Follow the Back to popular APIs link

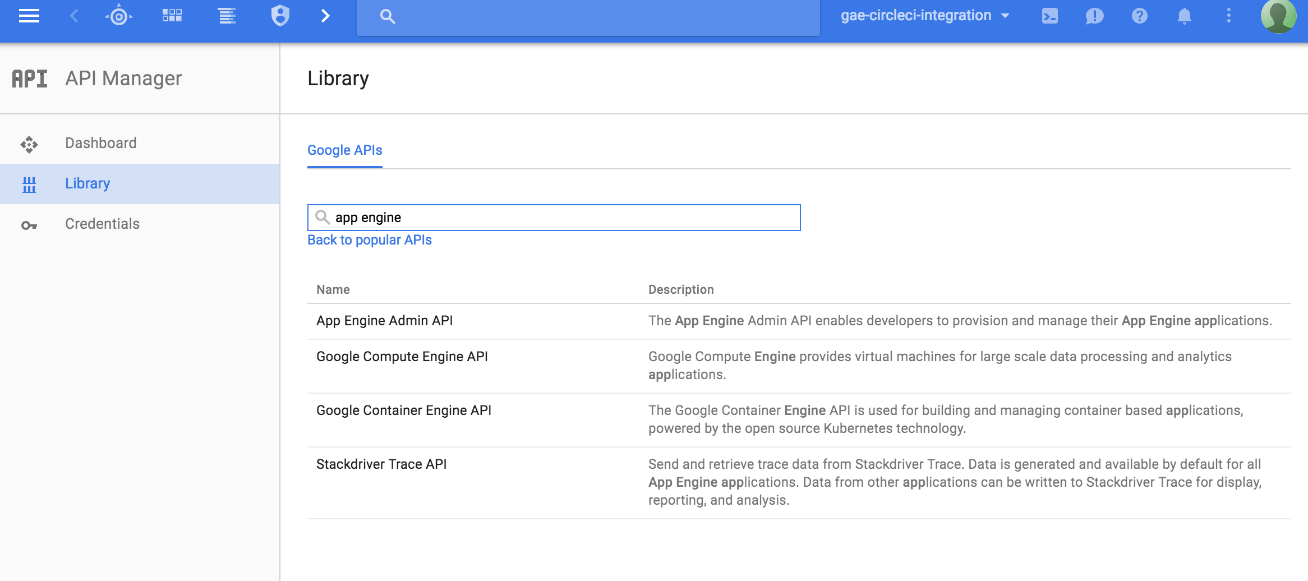tap(370, 240)
